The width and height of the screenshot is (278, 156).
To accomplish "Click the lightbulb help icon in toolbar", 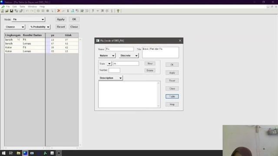I will [x=118, y=11].
